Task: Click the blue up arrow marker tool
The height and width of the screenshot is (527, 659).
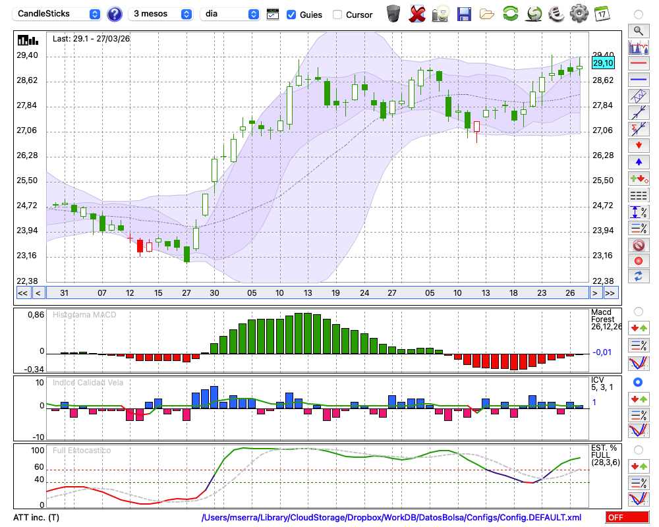Action: click(x=638, y=161)
